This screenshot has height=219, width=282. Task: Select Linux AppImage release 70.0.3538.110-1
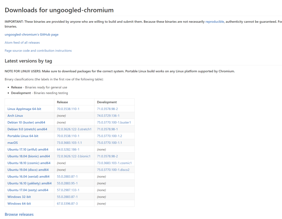pos(68,109)
